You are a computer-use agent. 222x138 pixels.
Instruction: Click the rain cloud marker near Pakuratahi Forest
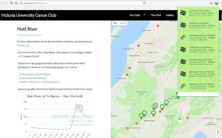(x=180, y=119)
